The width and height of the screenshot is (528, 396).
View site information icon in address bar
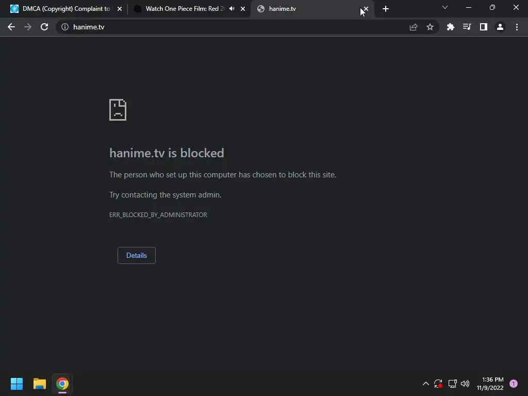click(65, 27)
